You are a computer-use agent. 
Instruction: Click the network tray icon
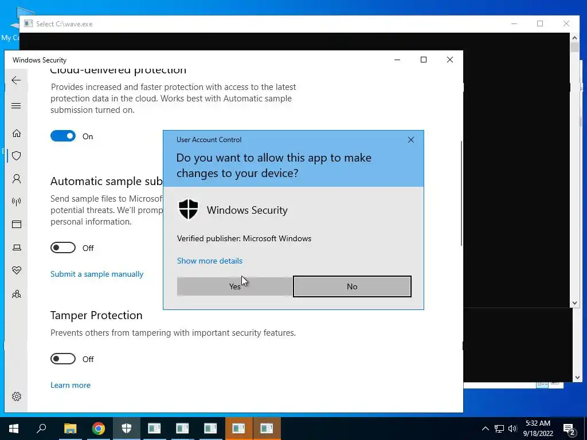click(499, 429)
